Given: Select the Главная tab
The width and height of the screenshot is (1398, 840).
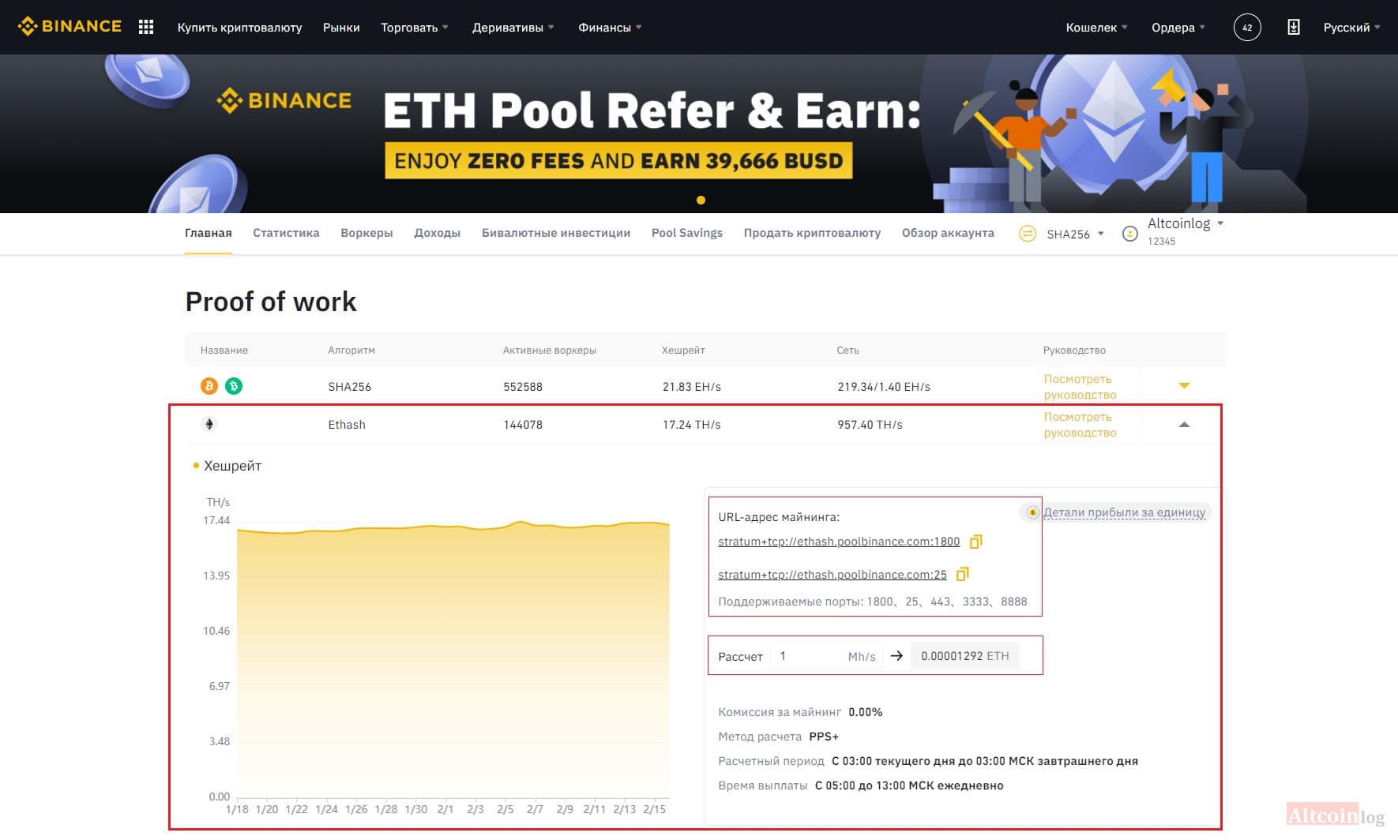Looking at the screenshot, I should [x=209, y=233].
